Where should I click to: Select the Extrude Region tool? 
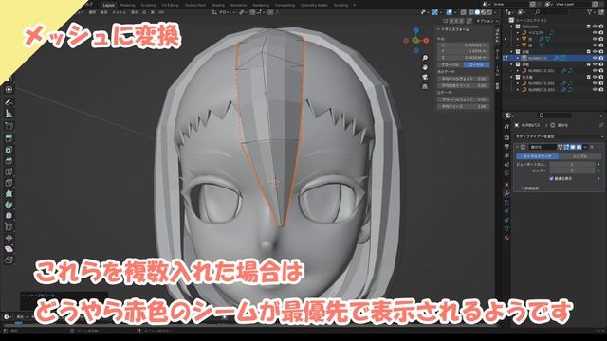9,138
